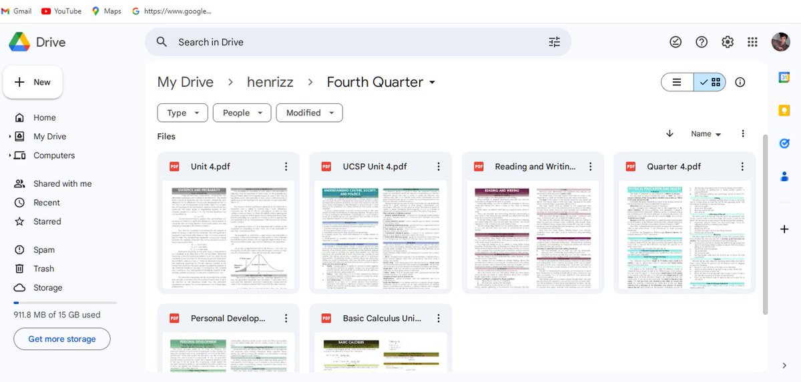Click the Search in Drive field
Image resolution: width=801 pixels, height=382 pixels.
(x=358, y=42)
